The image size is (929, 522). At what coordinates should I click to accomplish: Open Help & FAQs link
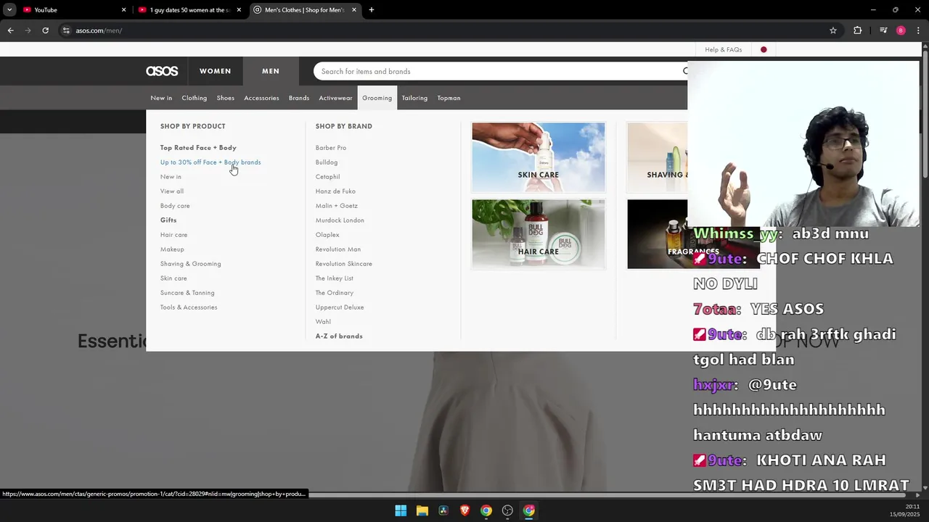tap(724, 49)
